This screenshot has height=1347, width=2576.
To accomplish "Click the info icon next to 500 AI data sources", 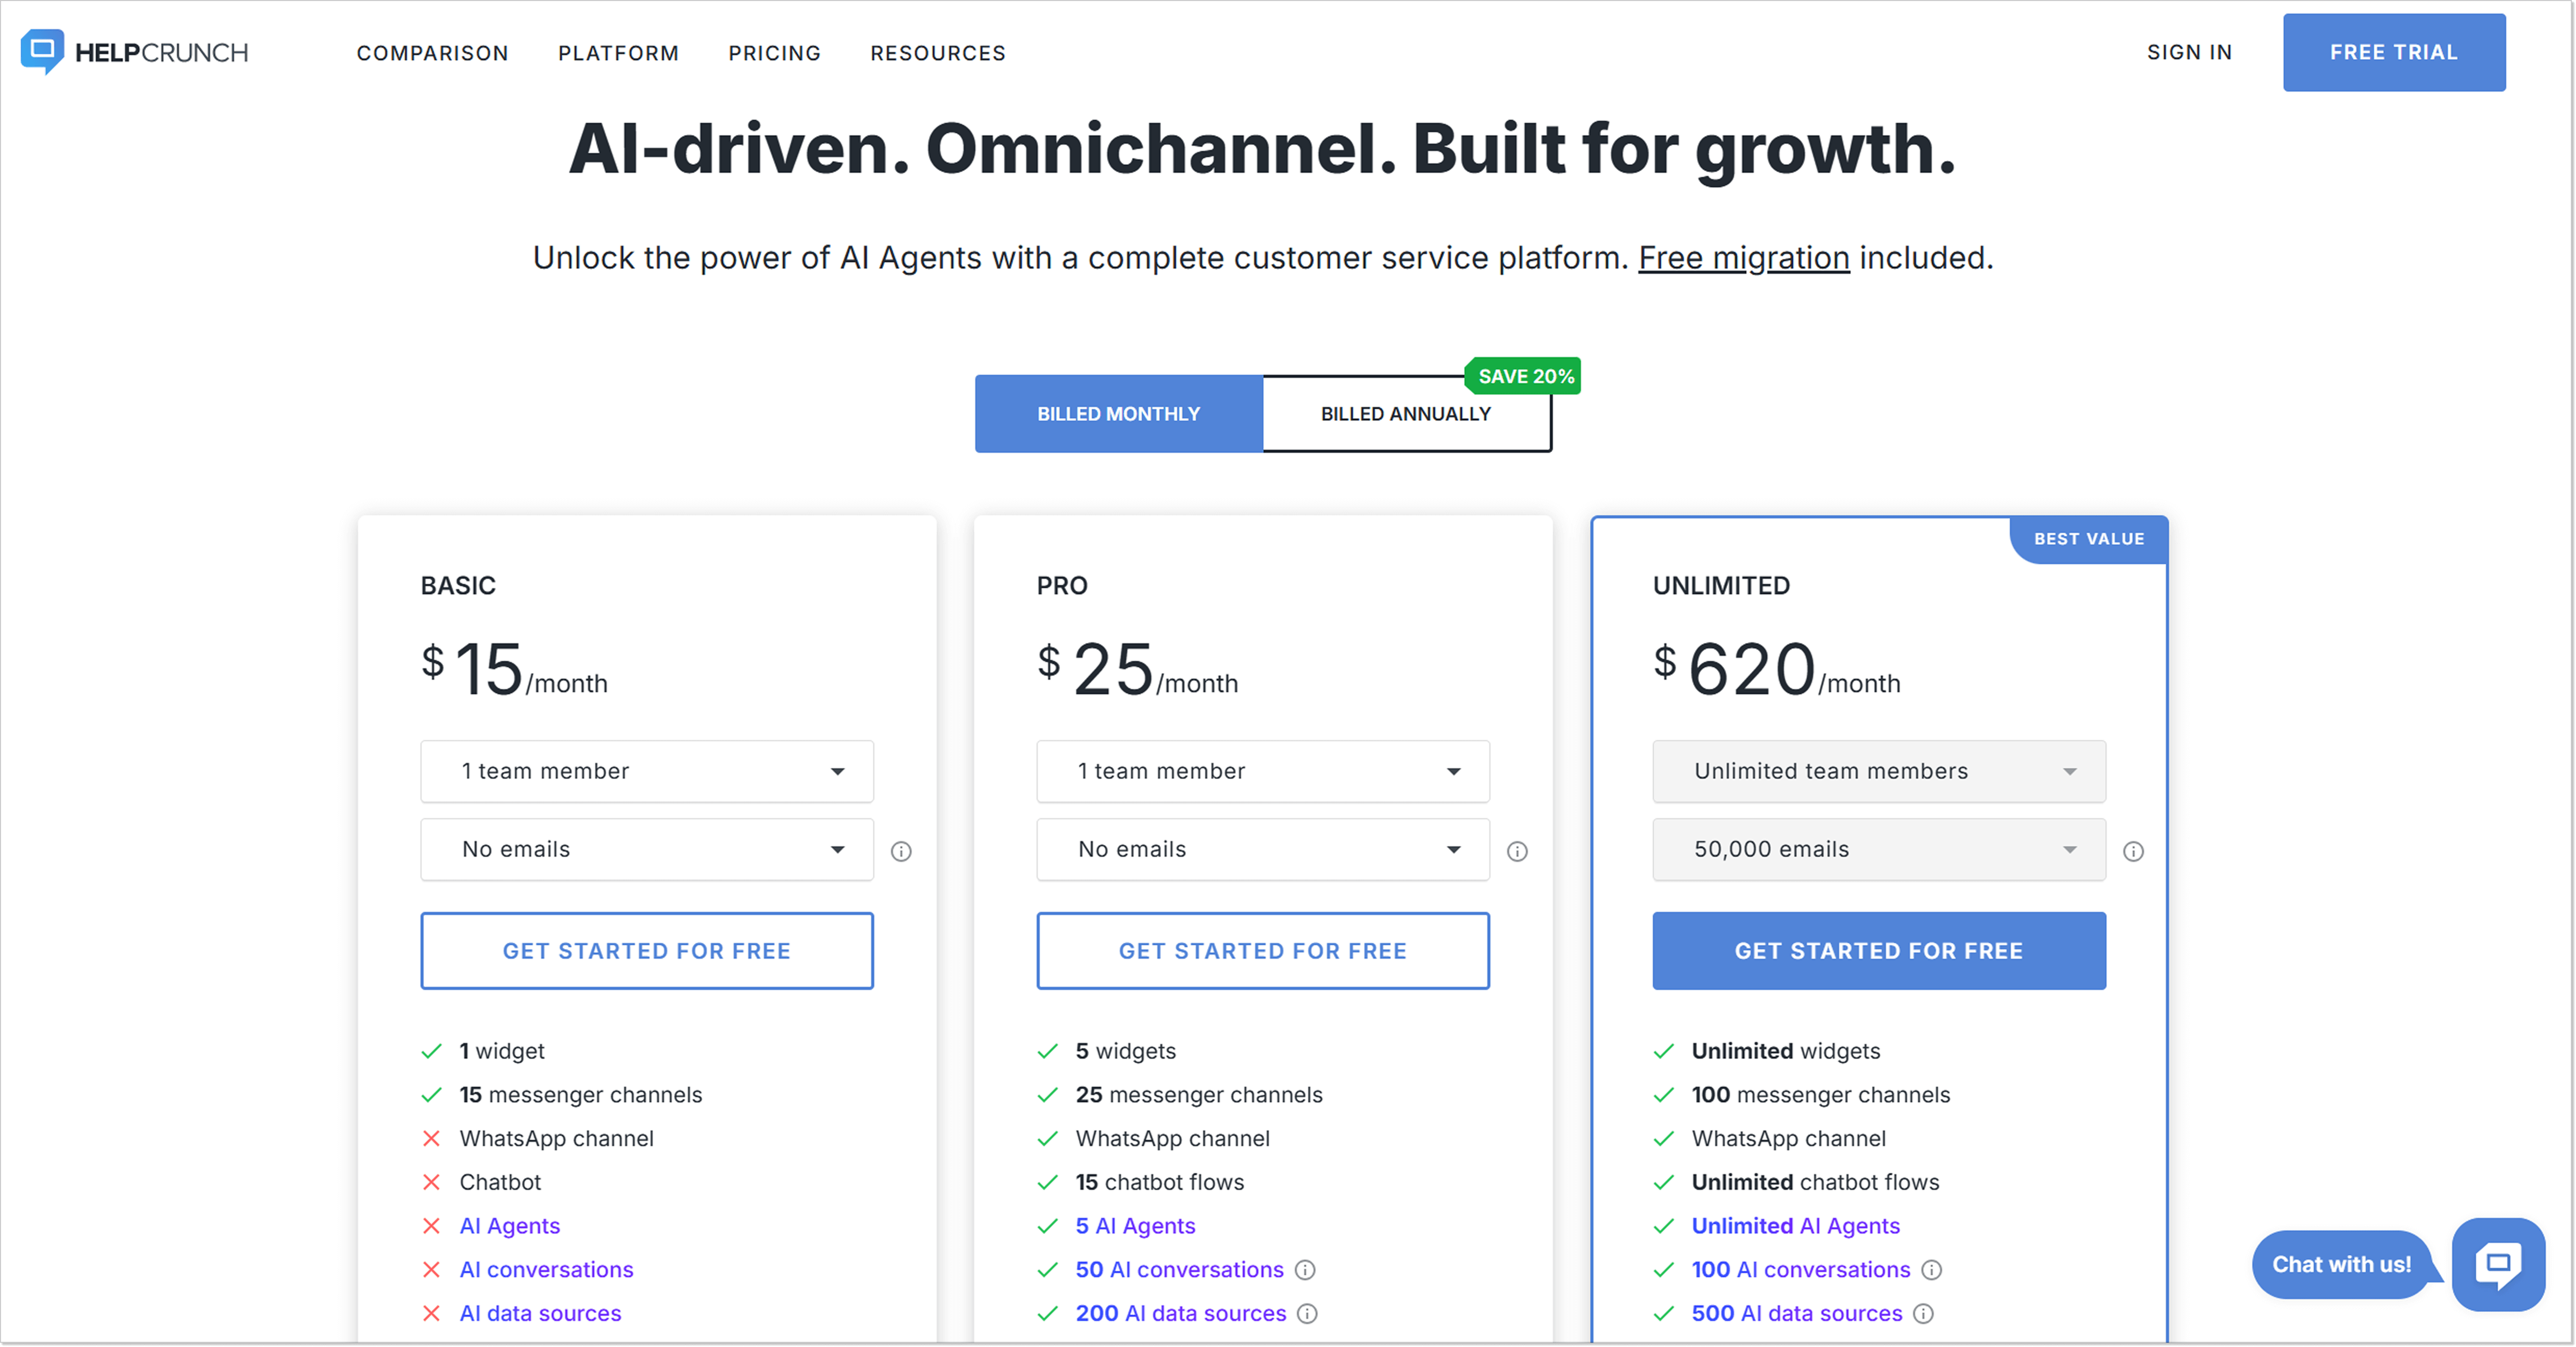I will coord(1925,1313).
